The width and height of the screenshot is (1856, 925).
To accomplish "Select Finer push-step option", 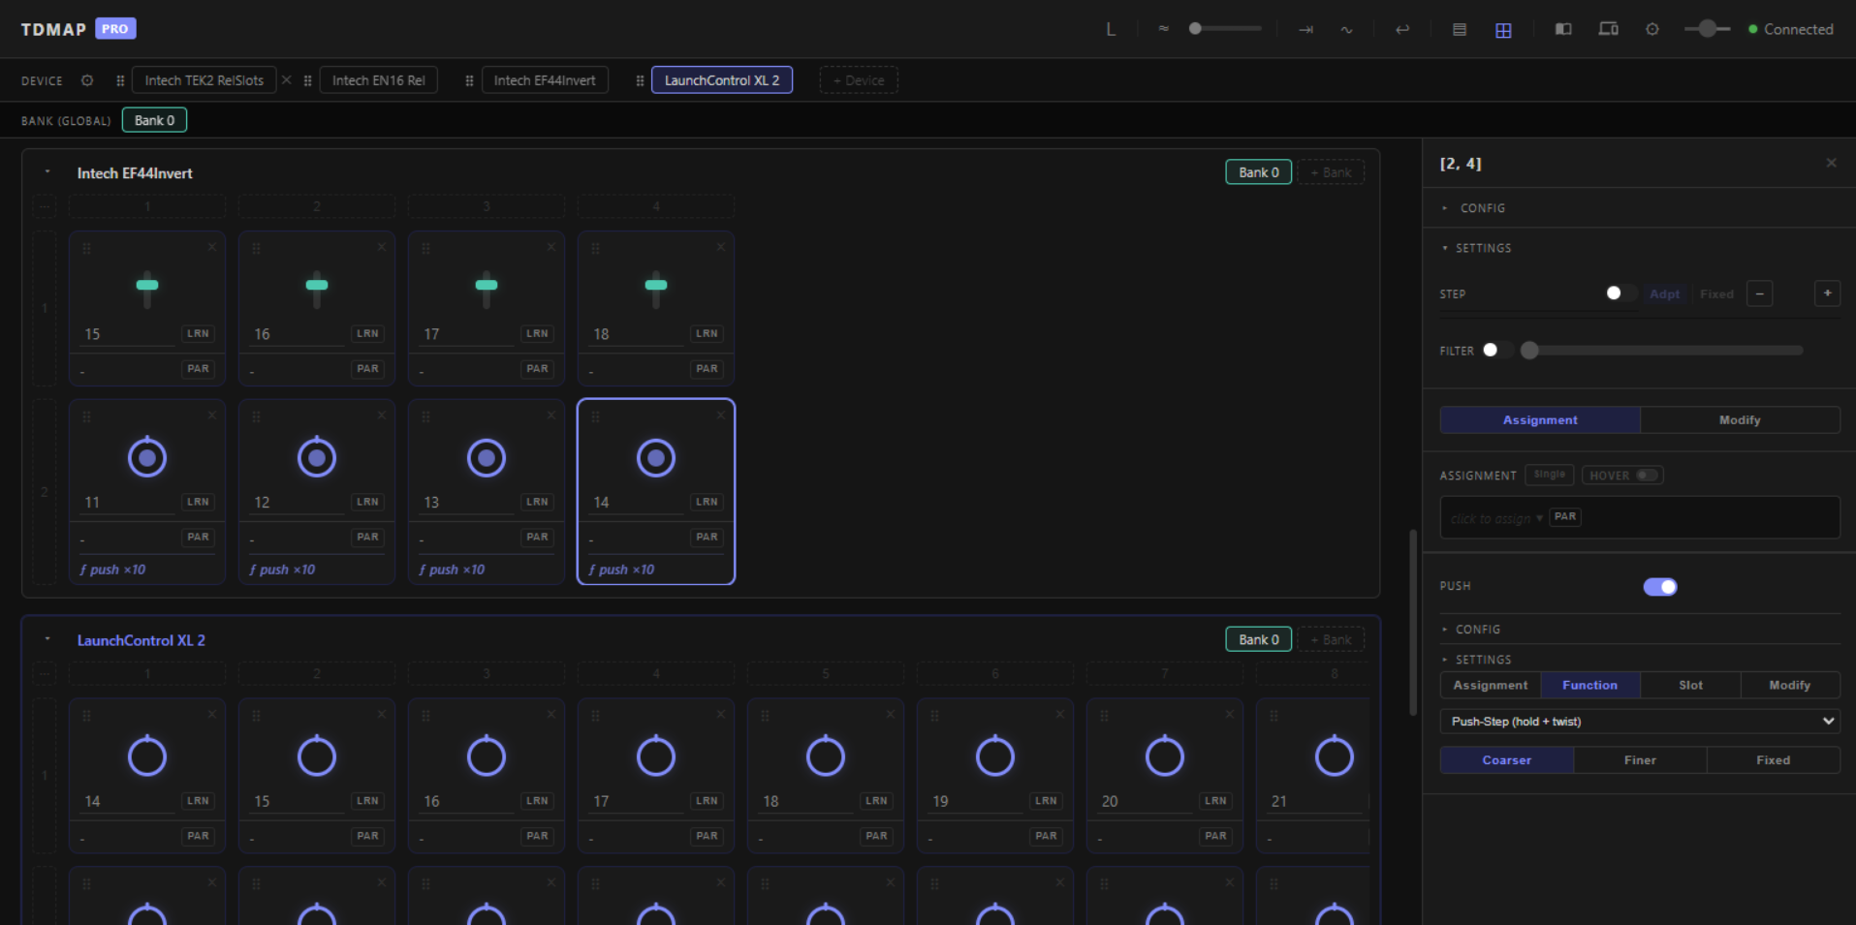I will [1640, 760].
